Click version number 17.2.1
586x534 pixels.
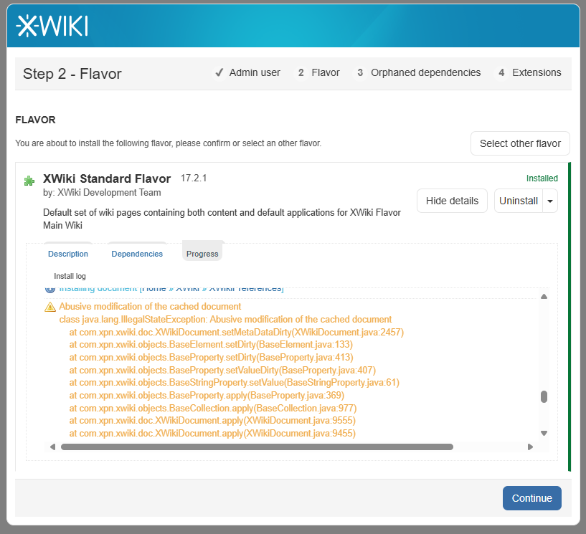pyautogui.click(x=194, y=178)
